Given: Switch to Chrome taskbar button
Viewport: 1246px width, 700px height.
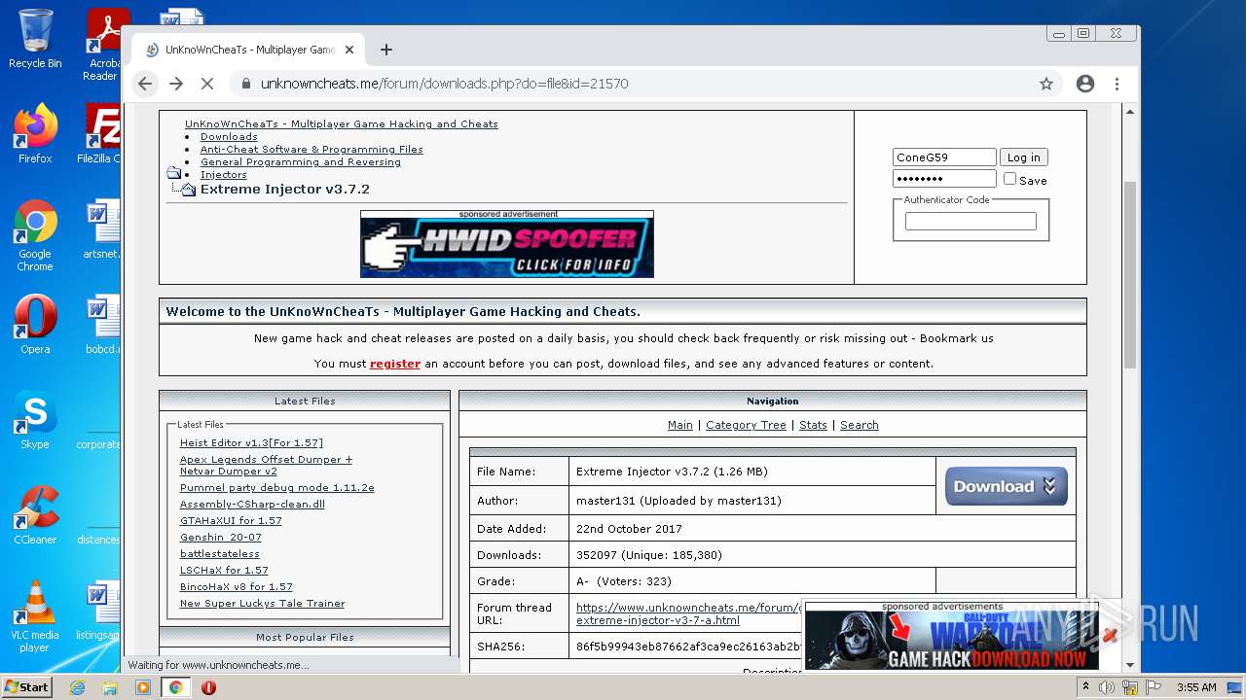Looking at the screenshot, I should (175, 687).
